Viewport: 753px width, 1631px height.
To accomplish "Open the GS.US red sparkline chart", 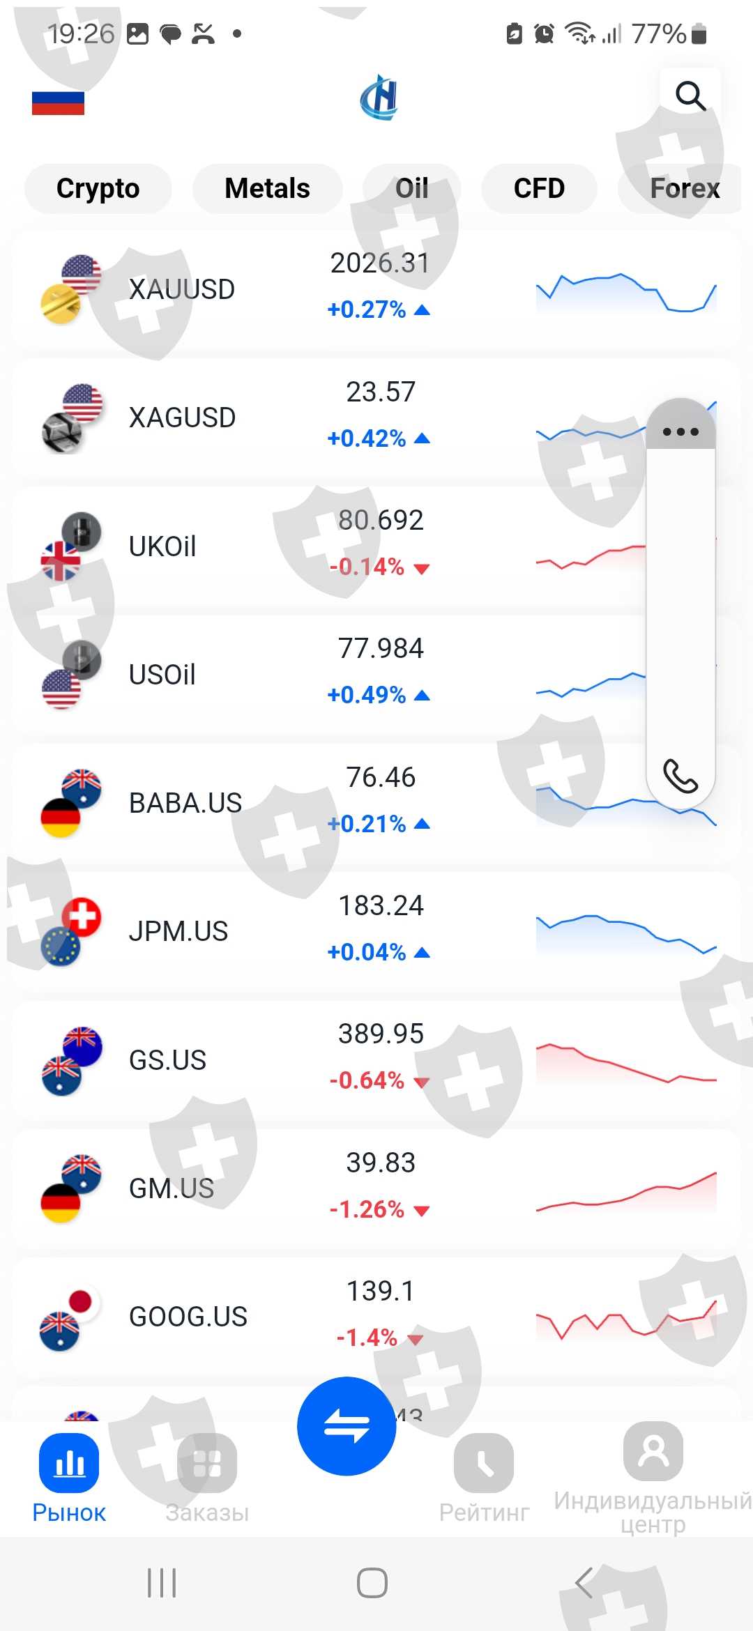I will tap(625, 1062).
